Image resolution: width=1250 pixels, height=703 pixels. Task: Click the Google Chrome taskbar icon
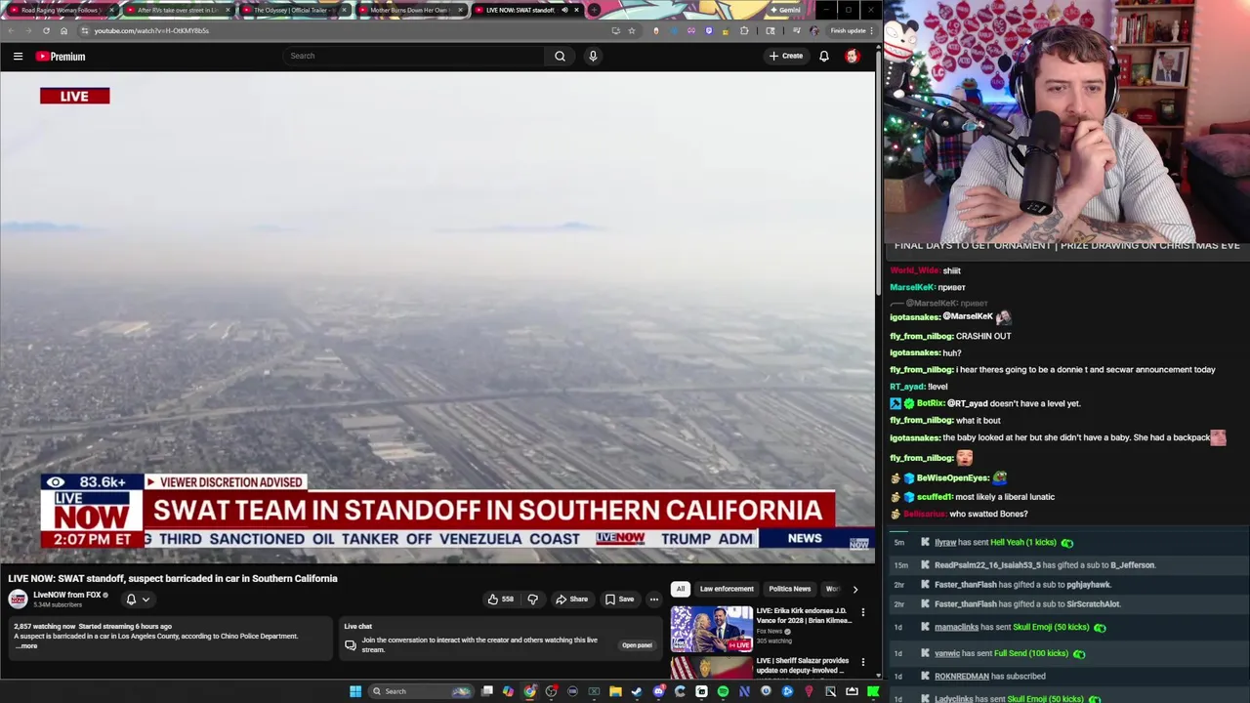[x=529, y=691]
